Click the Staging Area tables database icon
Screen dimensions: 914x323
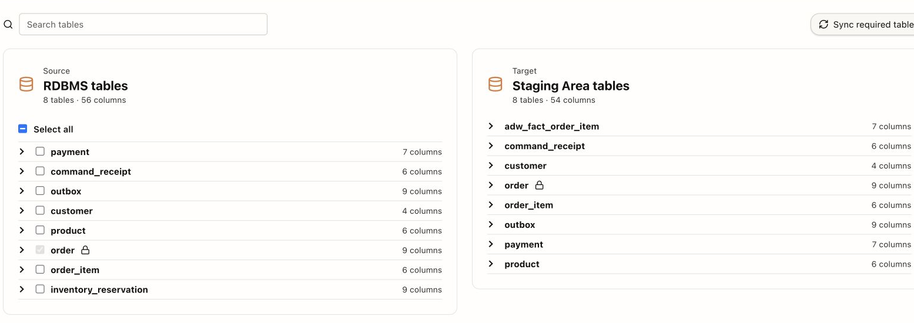click(495, 85)
